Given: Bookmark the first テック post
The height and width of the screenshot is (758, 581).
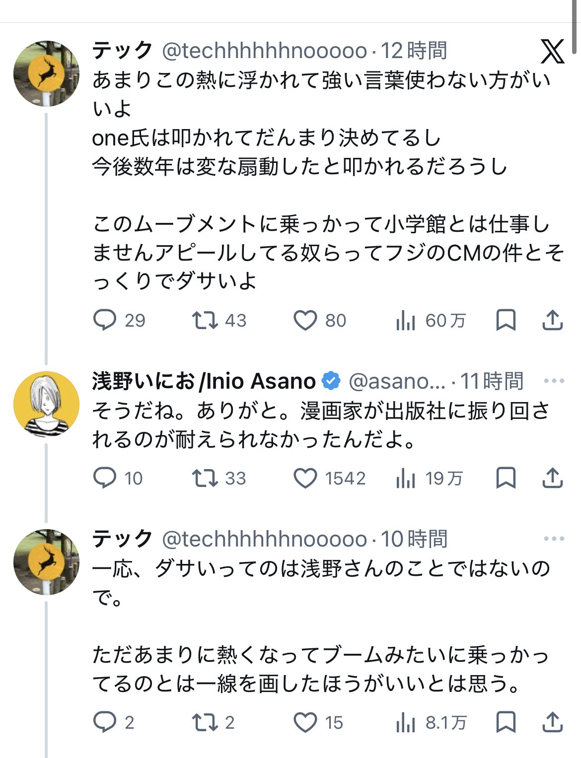Looking at the screenshot, I should (506, 320).
